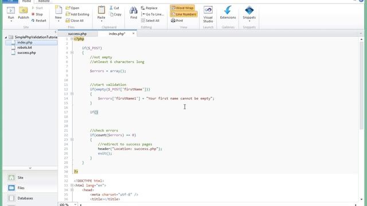Open the Databases workspace
Image resolution: width=367 pixels, height=206 pixels.
tap(30, 198)
